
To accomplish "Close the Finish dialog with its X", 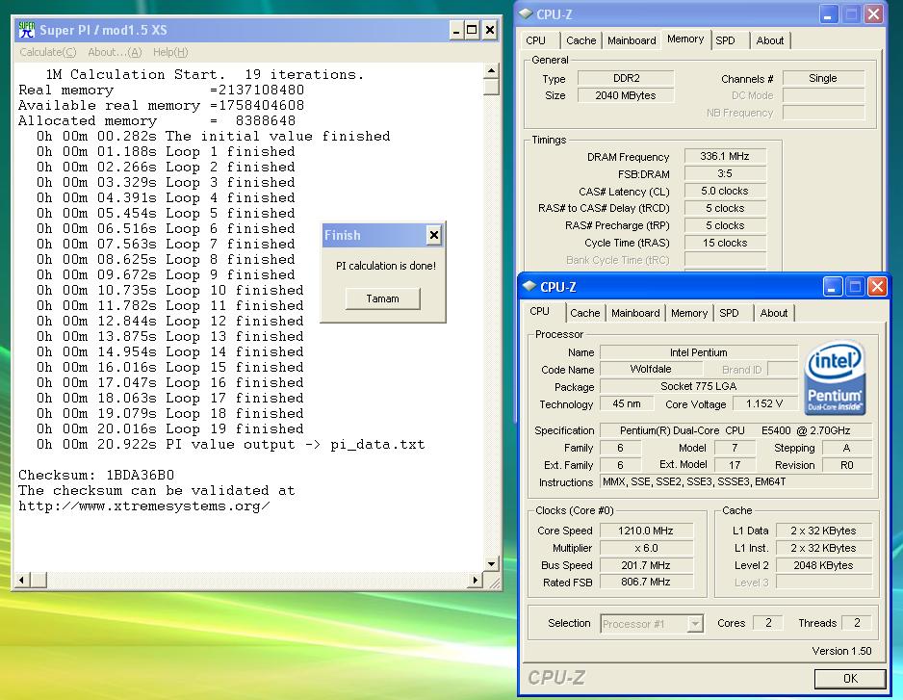I will [x=433, y=235].
